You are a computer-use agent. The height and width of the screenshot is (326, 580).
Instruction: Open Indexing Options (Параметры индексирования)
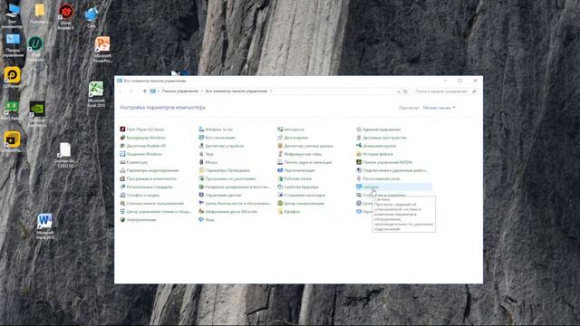click(150, 170)
